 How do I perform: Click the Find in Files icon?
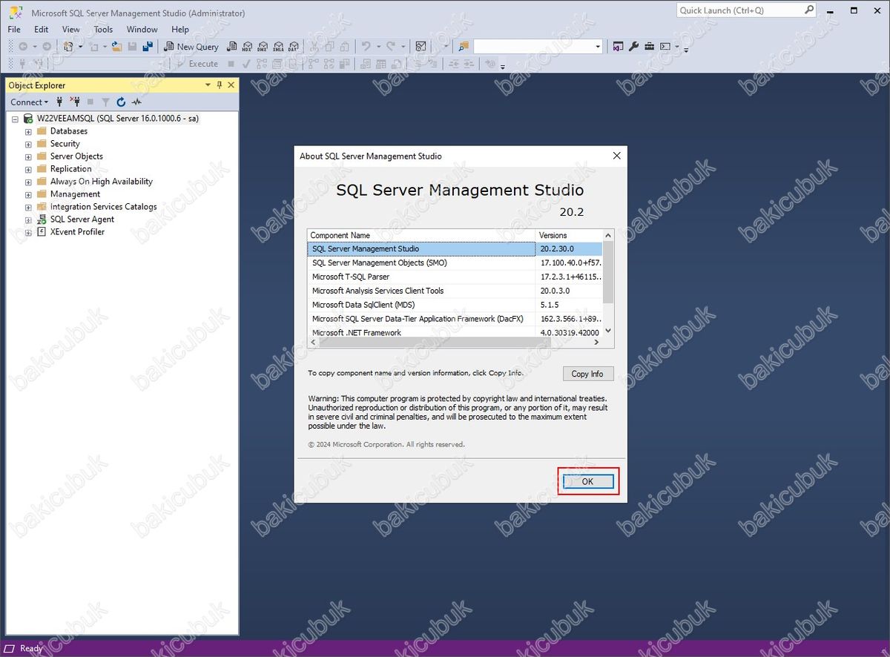tap(464, 47)
